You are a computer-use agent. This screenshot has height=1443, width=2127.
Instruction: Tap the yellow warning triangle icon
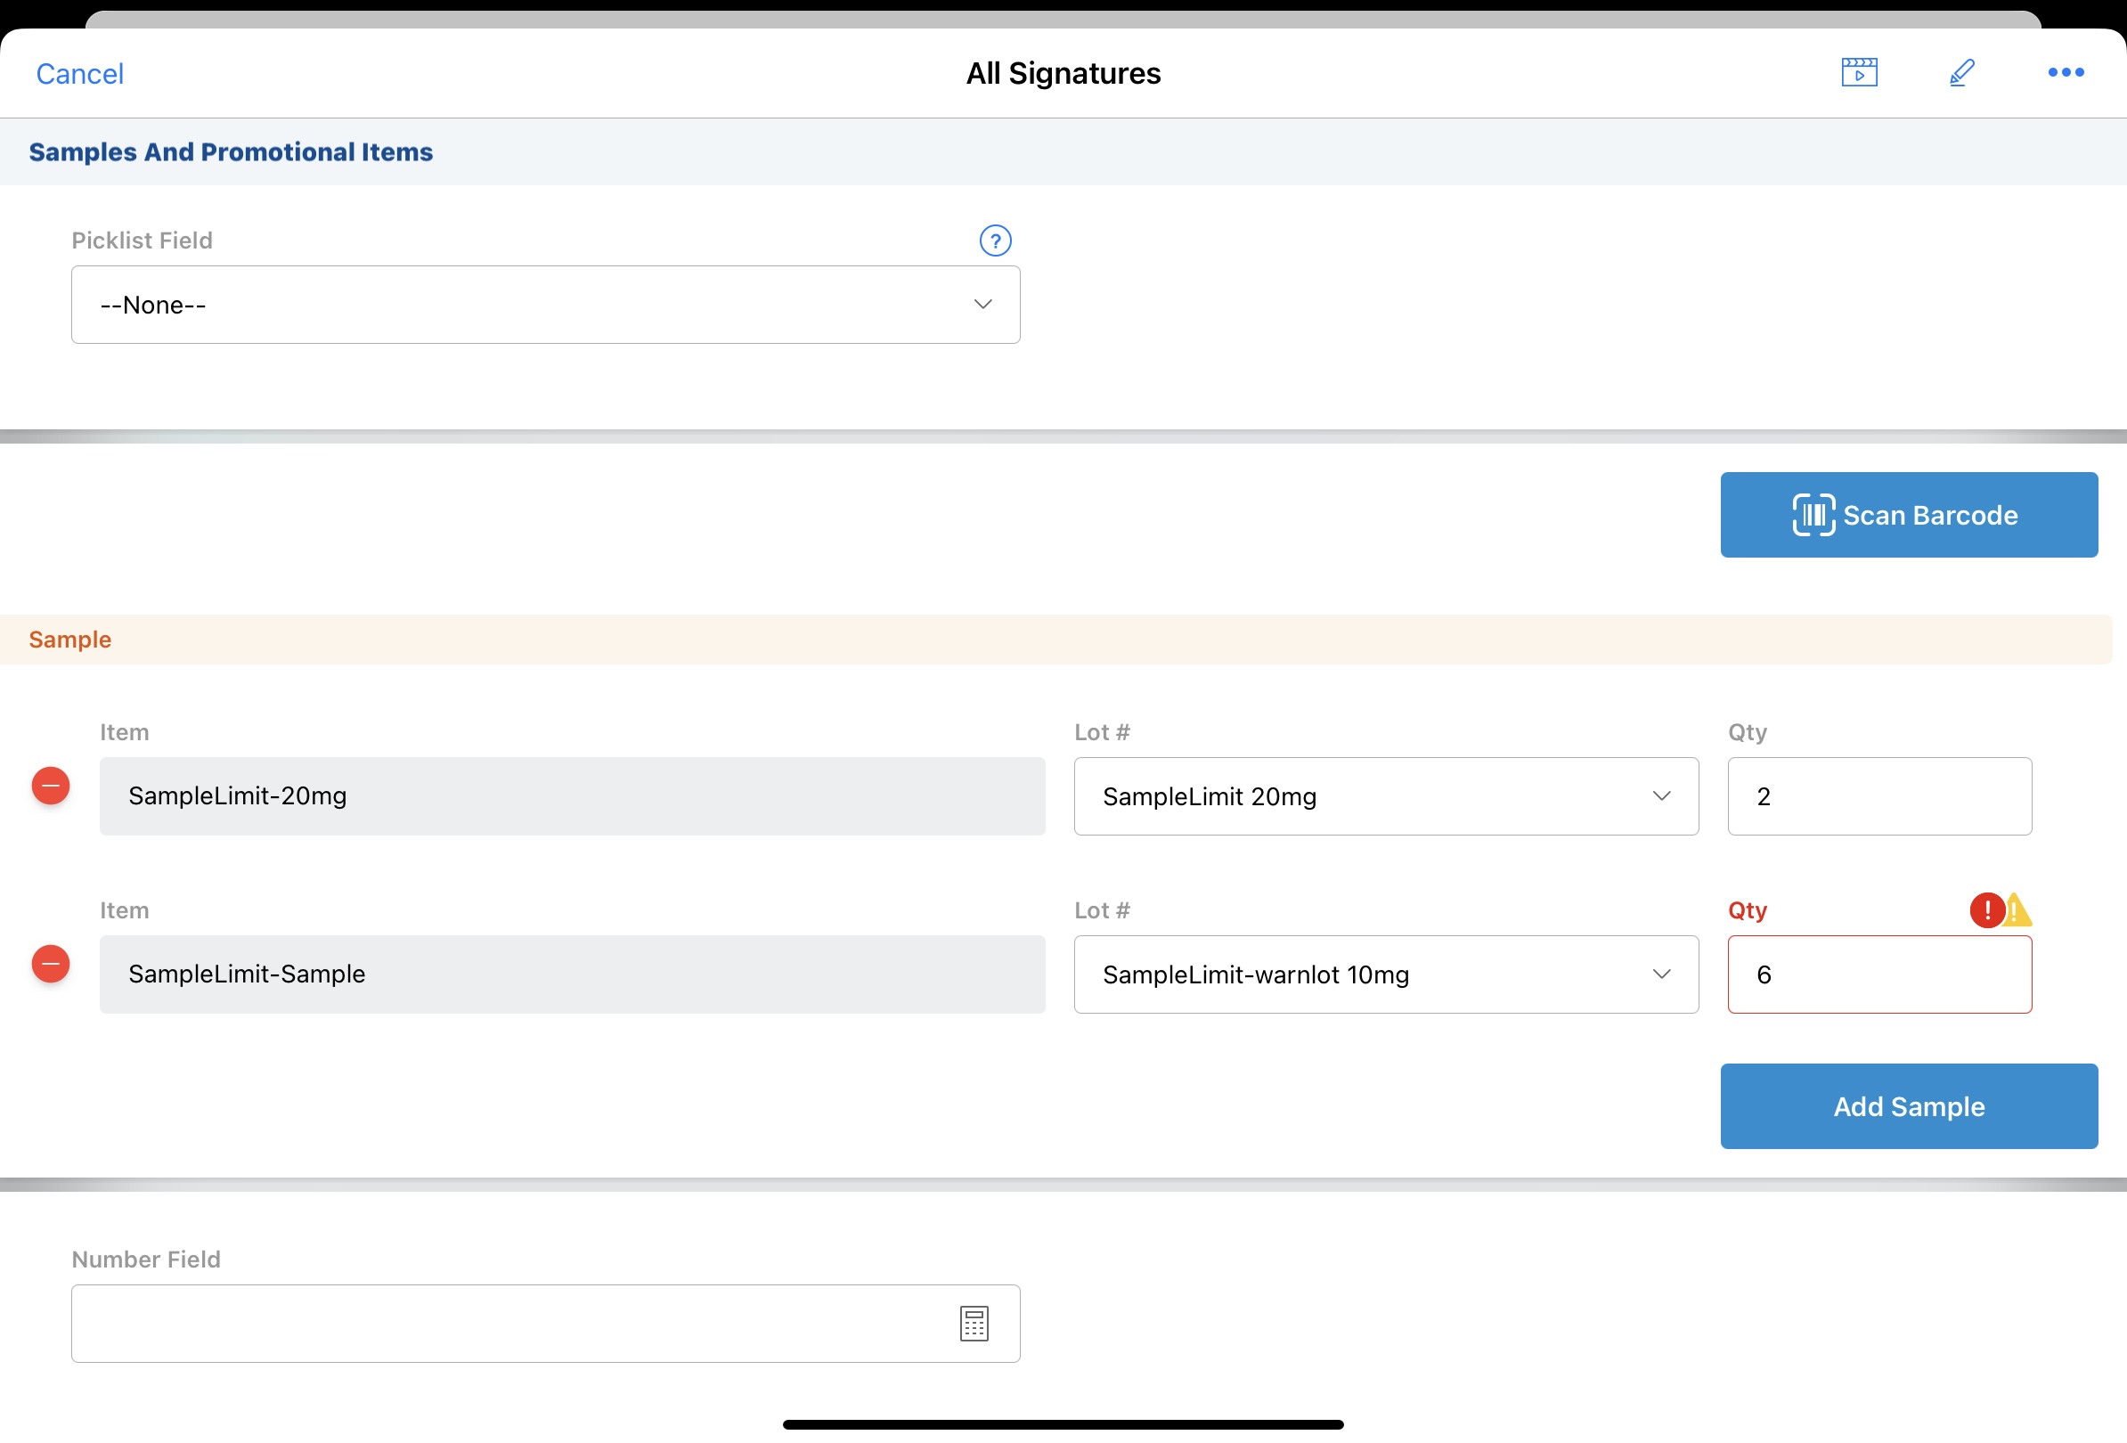pos(2018,911)
